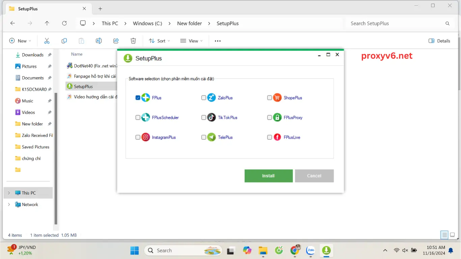Tick the ShopePlus checkbox
Screen dimensions: 461x259
(x=269, y=98)
